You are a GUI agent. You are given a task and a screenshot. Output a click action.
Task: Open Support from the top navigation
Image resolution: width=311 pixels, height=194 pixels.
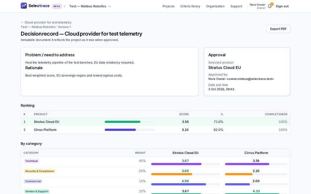pos(236,6)
